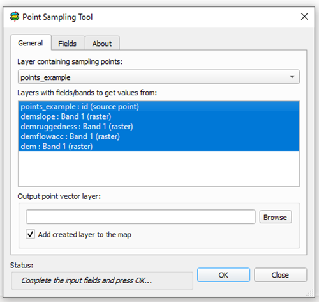
Task: Select the demflowacc : Band 1 entry
Action: (159, 136)
